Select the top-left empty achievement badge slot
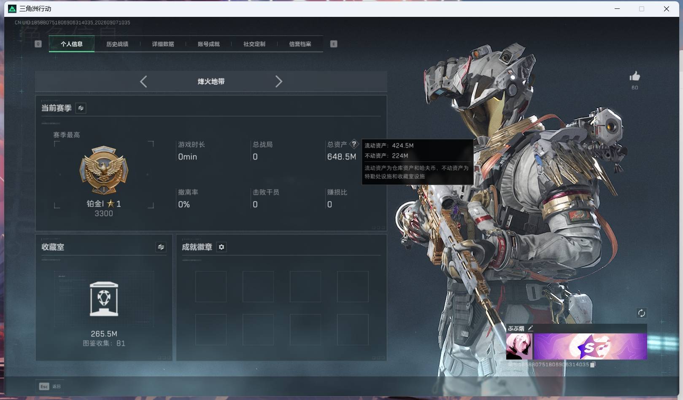The image size is (683, 400). tap(211, 287)
